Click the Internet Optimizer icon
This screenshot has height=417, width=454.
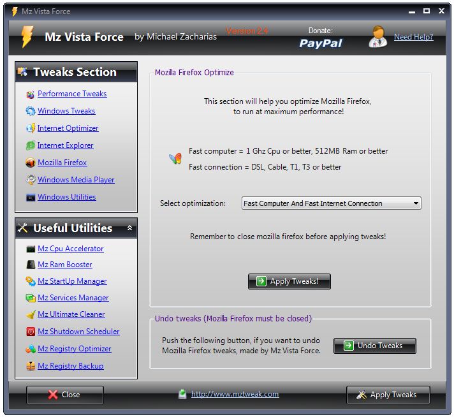(x=31, y=128)
